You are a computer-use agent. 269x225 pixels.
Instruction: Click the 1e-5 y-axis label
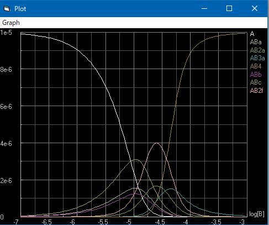6,33
